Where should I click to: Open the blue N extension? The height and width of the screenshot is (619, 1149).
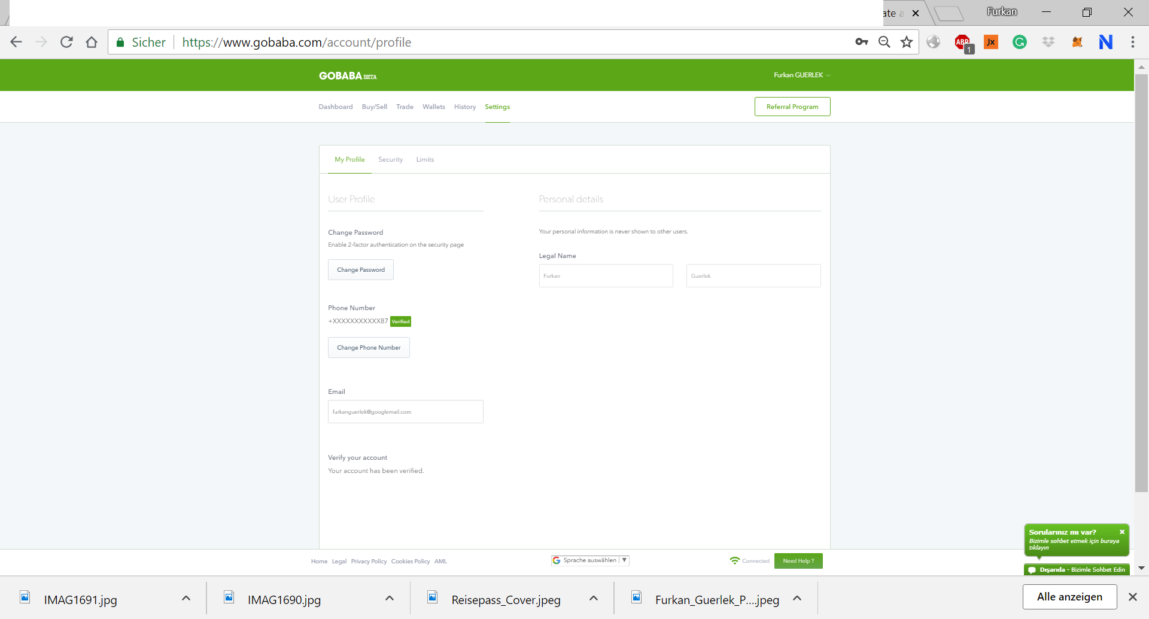point(1106,42)
